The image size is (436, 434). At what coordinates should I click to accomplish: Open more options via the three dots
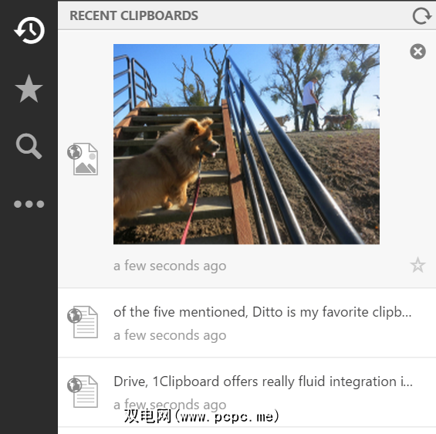point(29,204)
